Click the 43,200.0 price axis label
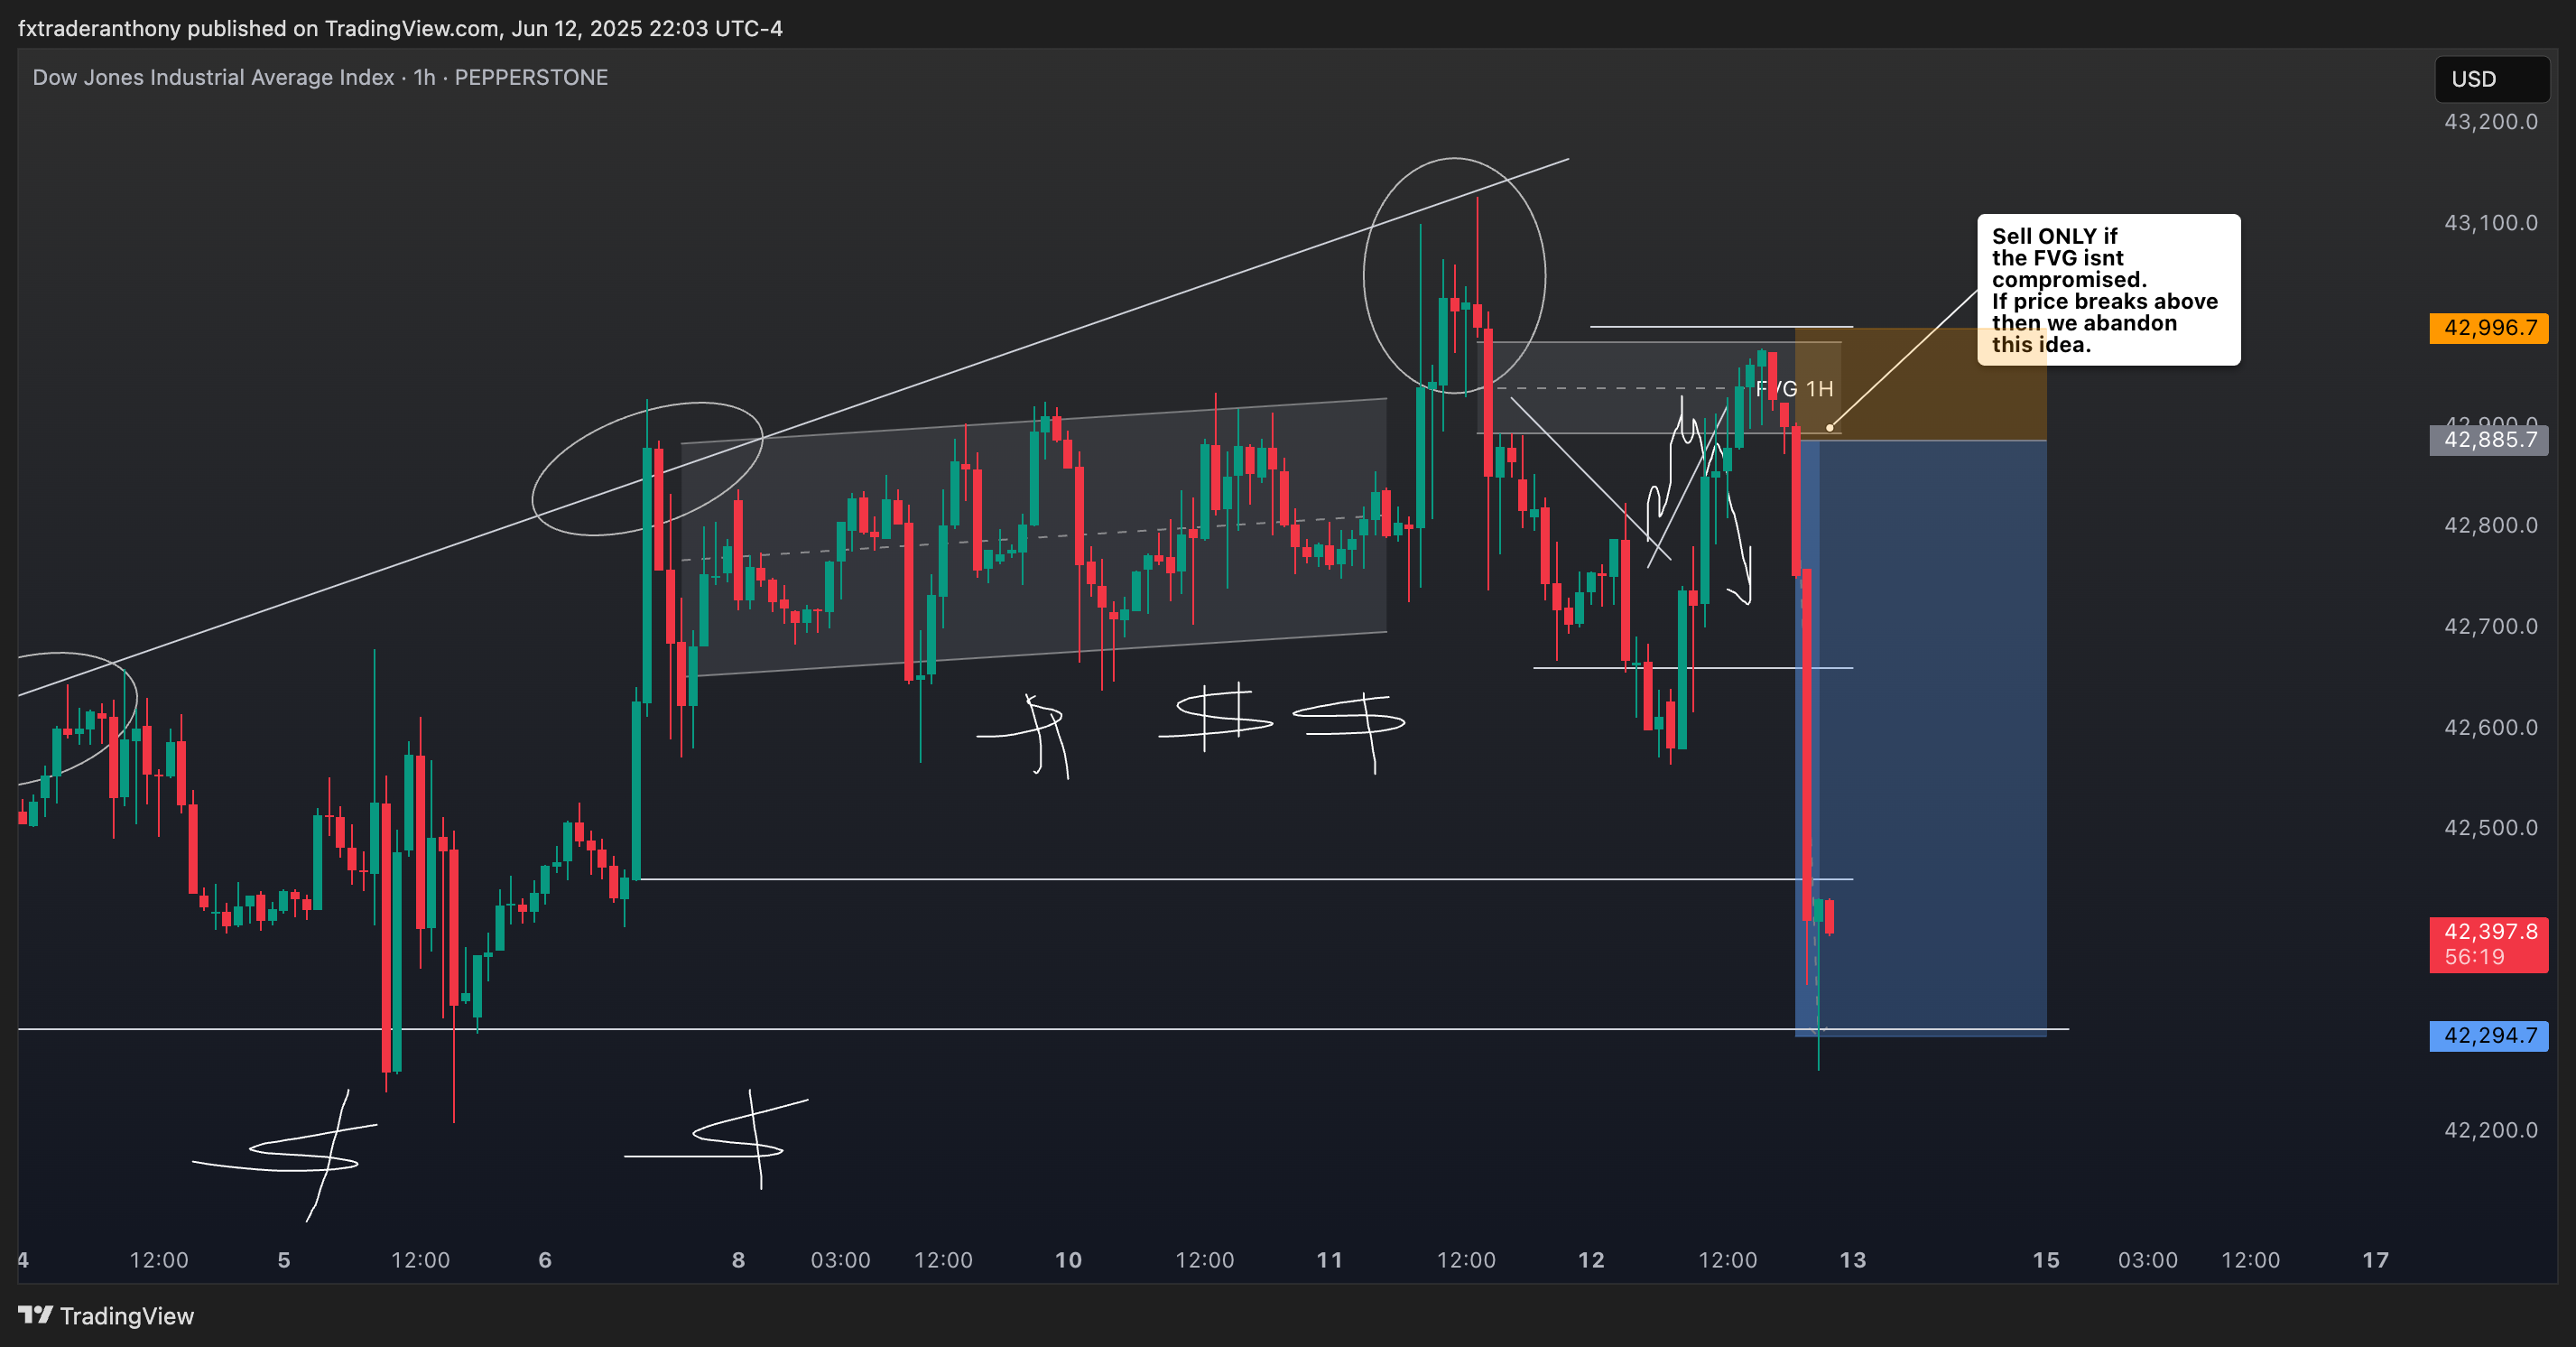Image resolution: width=2576 pixels, height=1347 pixels. coord(2490,122)
